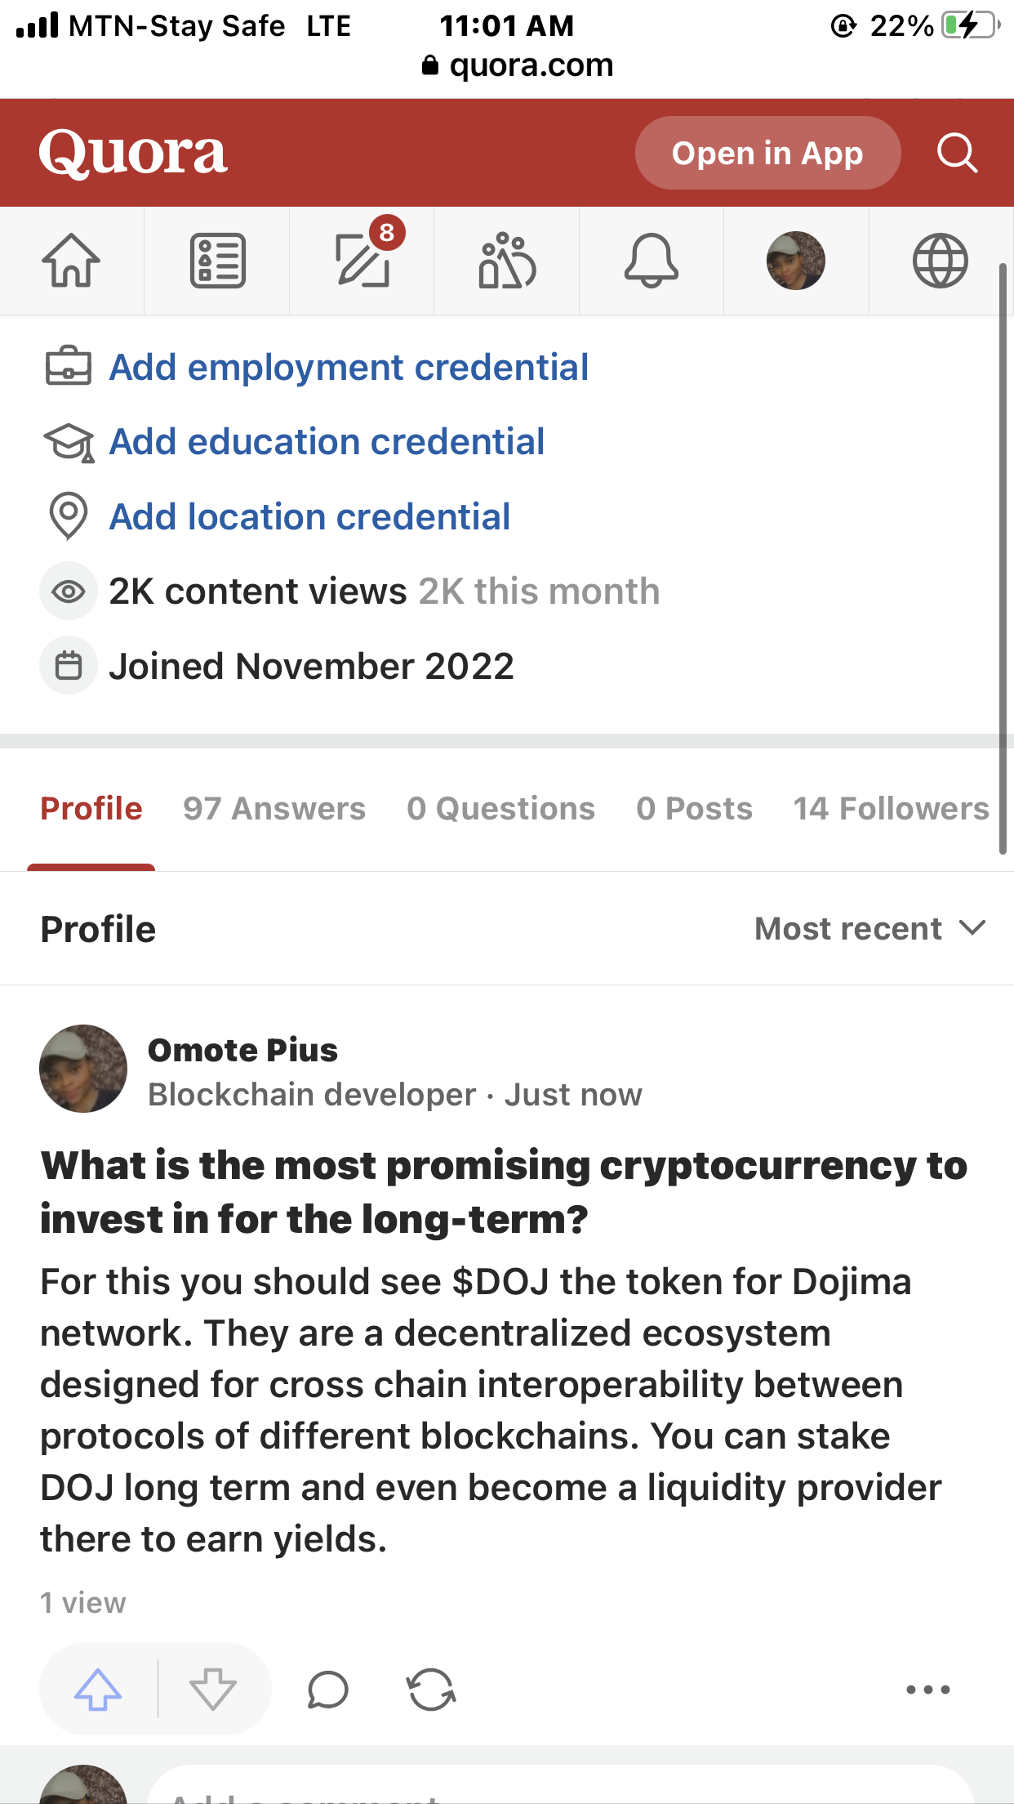Open the Most recent sort dropdown

[x=869, y=929]
